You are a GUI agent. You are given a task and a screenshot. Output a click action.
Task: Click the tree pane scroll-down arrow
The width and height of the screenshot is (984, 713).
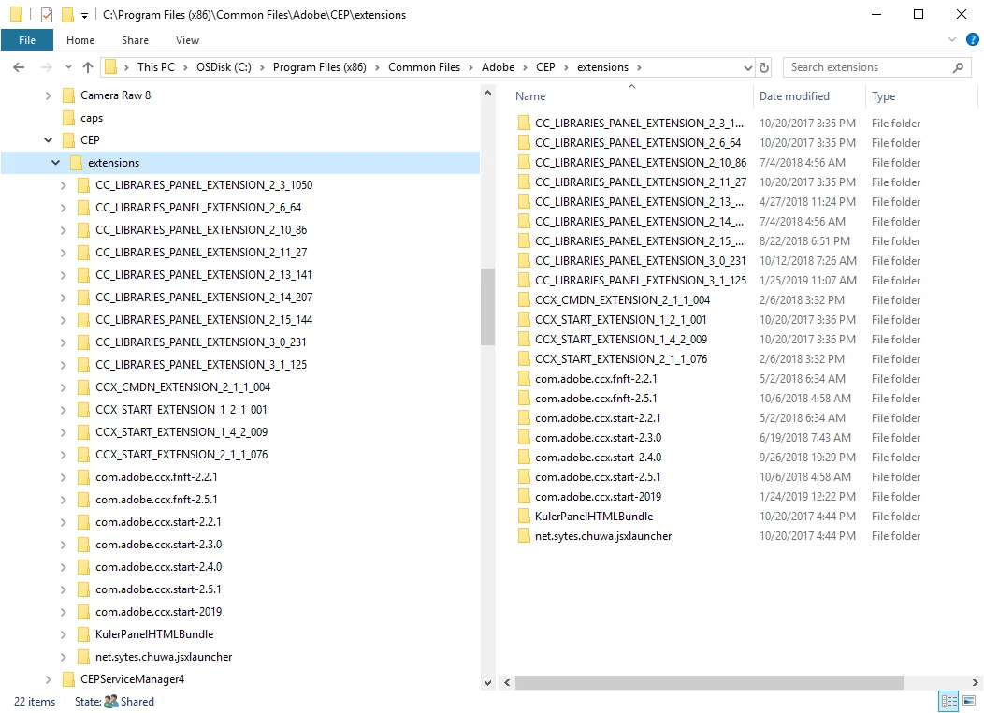click(487, 682)
